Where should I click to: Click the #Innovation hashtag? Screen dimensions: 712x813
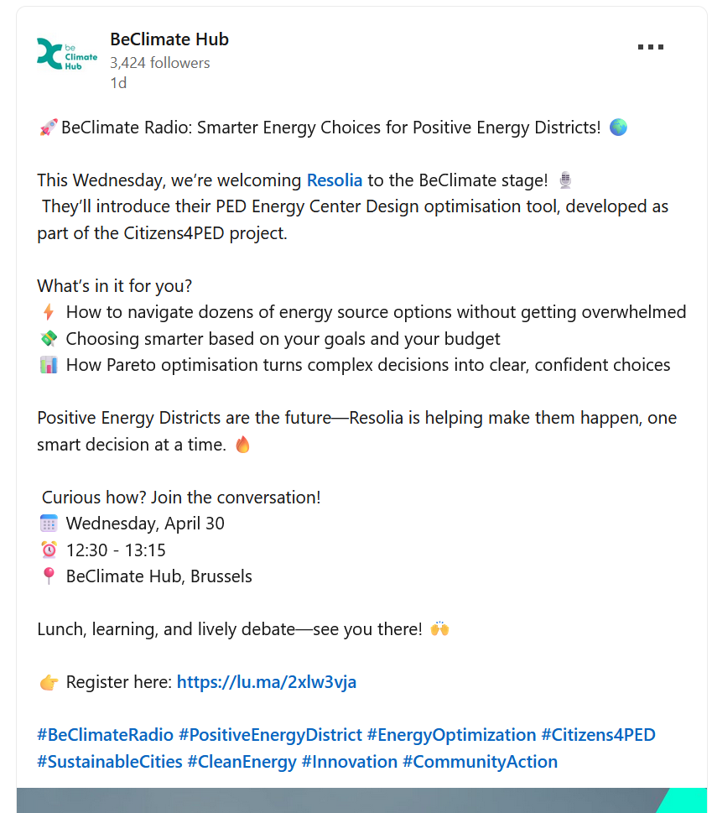point(349,762)
